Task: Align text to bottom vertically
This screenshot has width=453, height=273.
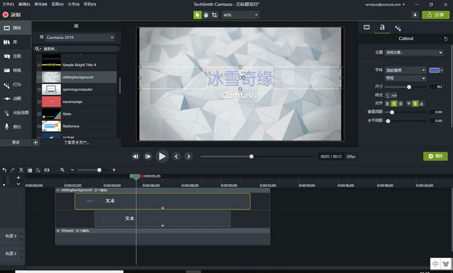Action: (x=421, y=104)
